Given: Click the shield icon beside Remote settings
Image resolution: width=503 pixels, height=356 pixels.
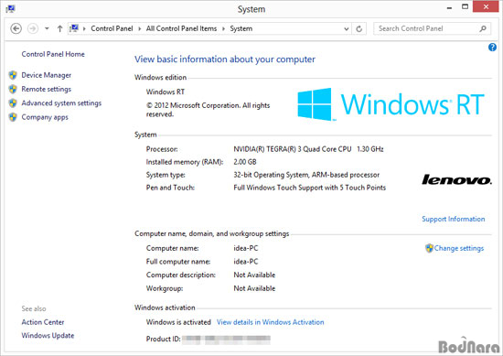Looking at the screenshot, I should coord(13,89).
